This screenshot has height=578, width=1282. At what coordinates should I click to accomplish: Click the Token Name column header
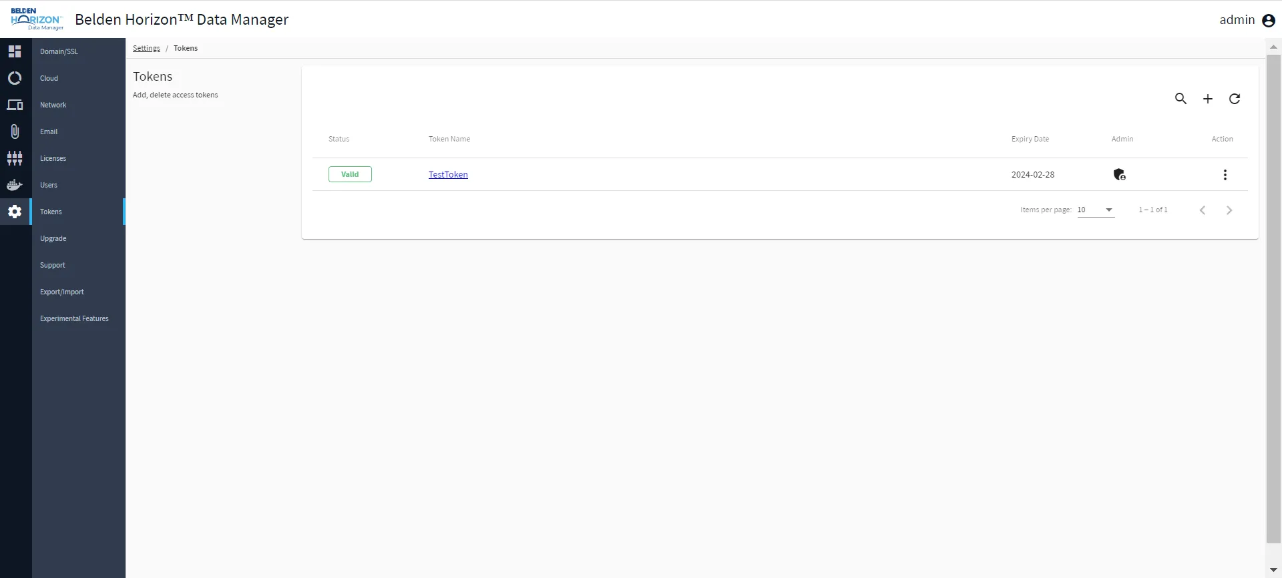coord(449,139)
